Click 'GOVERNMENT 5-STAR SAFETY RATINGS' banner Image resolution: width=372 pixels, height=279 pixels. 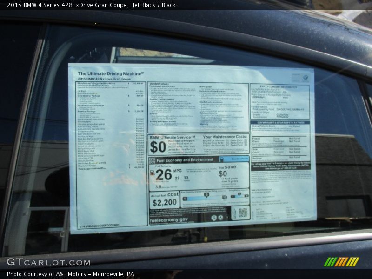[x=281, y=123]
